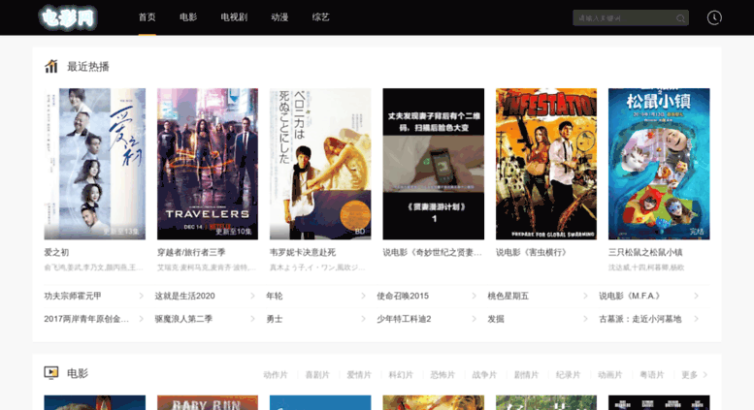
Task: Open the 动漫 navigation tab
Action: [279, 17]
